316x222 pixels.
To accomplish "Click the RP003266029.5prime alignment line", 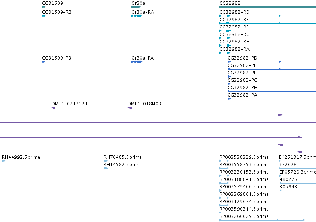I will 262,220.
